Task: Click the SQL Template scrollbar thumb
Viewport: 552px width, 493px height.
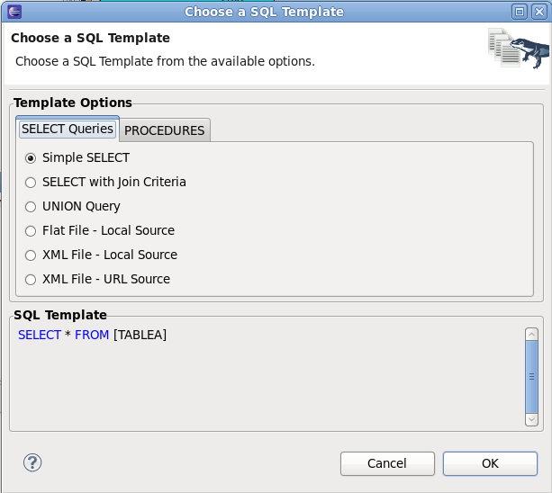Action: (531, 376)
